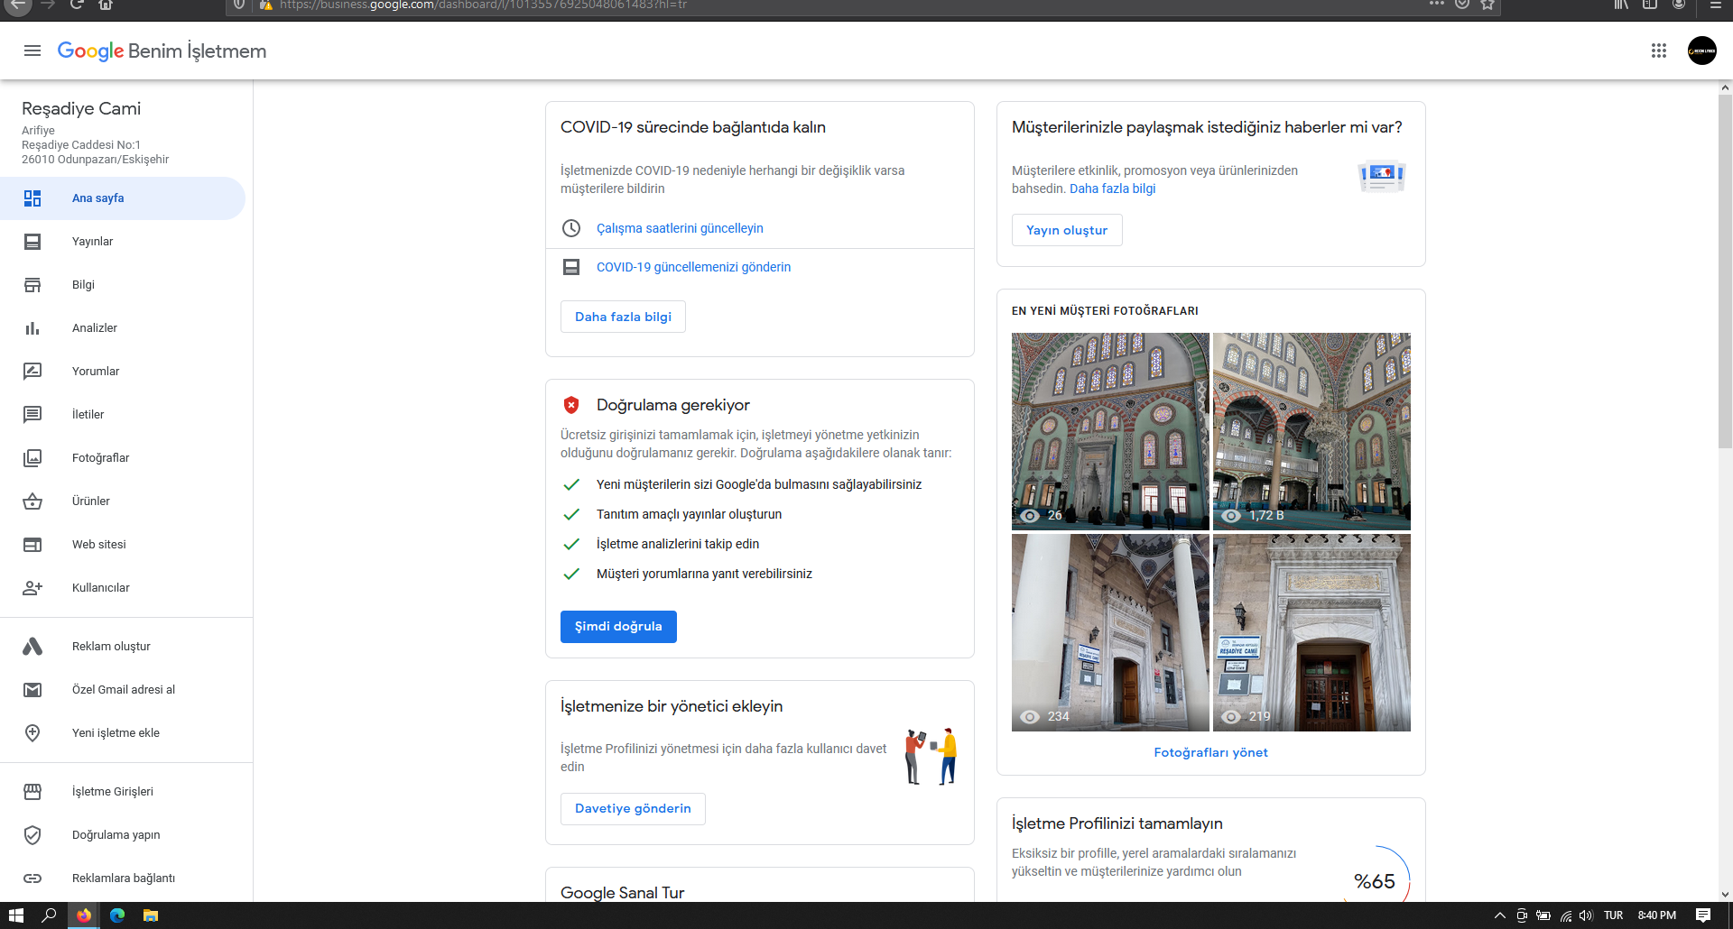Open Windows Start menu
Viewport: 1733px width, 929px height.
16,915
